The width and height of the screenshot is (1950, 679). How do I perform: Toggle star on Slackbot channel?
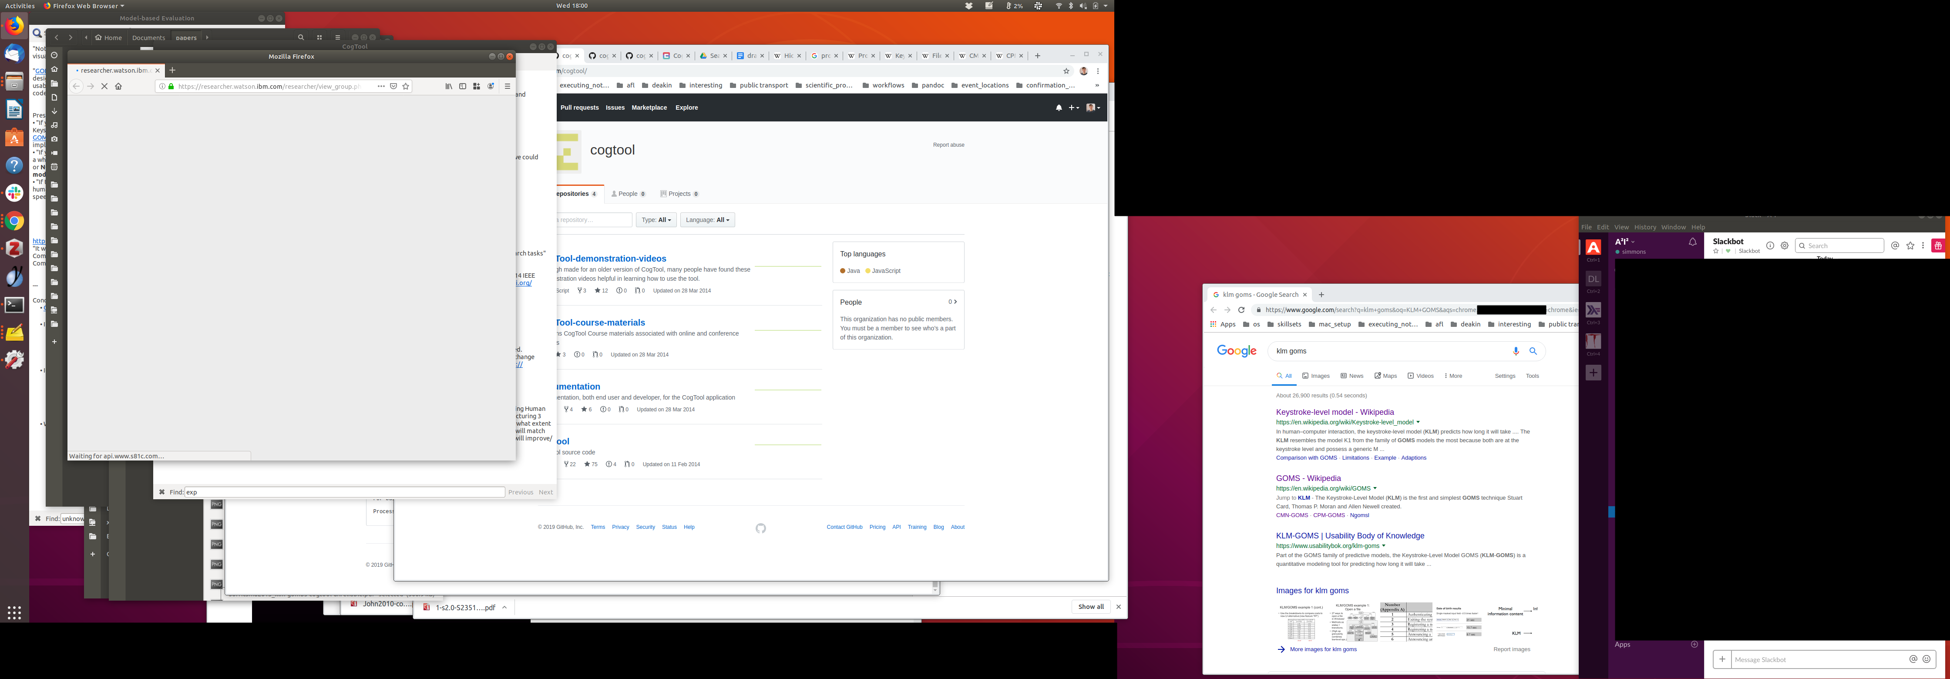(1715, 251)
